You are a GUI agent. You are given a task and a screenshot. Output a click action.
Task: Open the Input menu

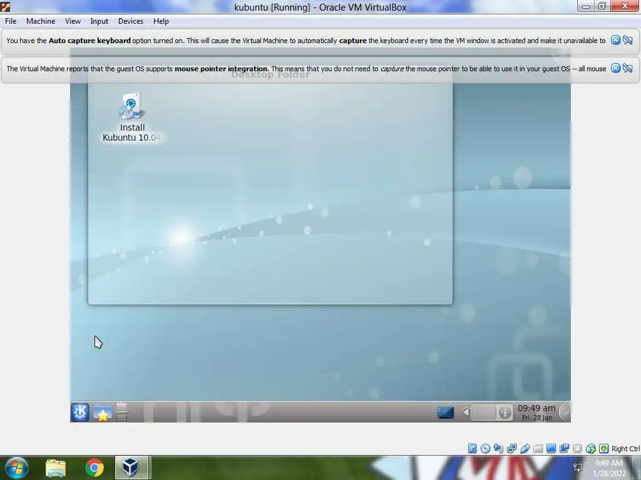(100, 21)
